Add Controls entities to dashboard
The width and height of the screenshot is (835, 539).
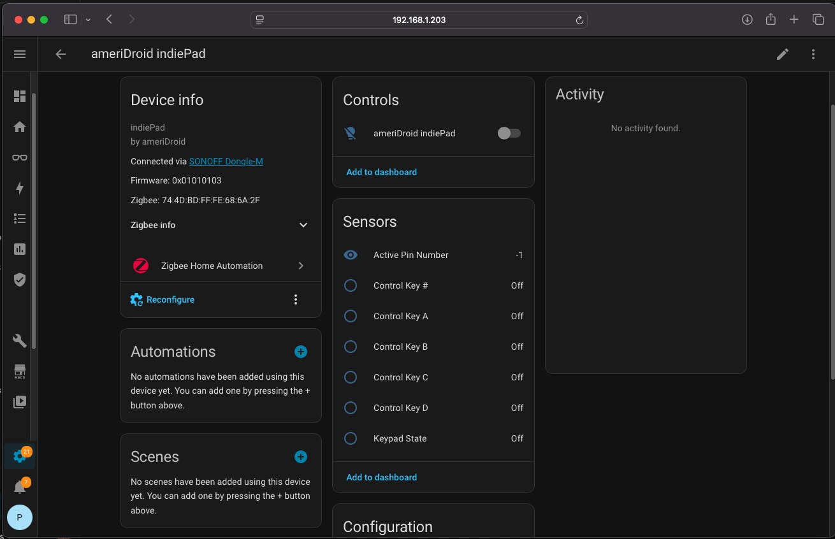382,172
